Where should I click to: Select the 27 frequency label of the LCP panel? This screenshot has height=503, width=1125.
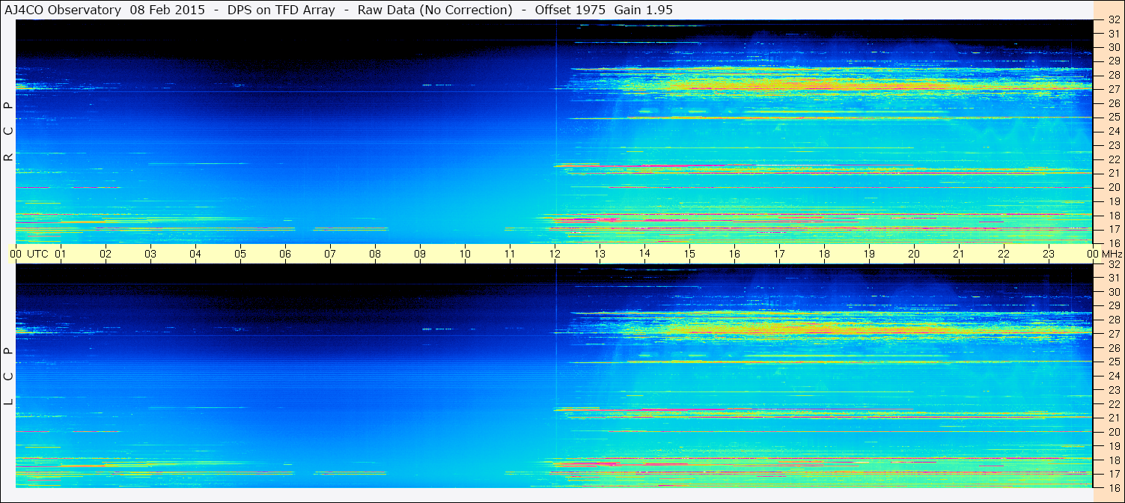point(1113,334)
